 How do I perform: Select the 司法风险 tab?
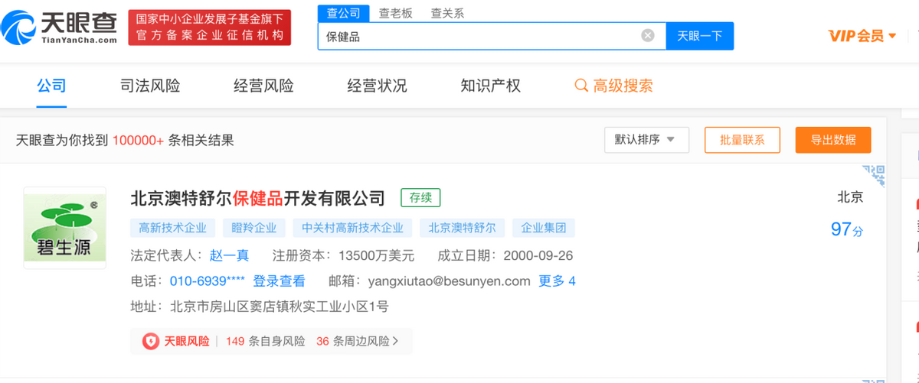150,86
